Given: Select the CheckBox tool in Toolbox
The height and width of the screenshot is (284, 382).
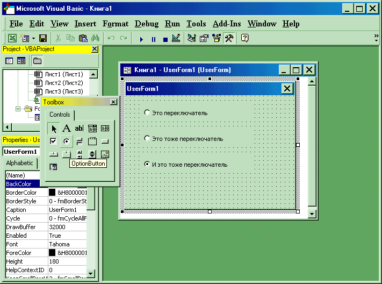Looking at the screenshot, I should 53,141.
